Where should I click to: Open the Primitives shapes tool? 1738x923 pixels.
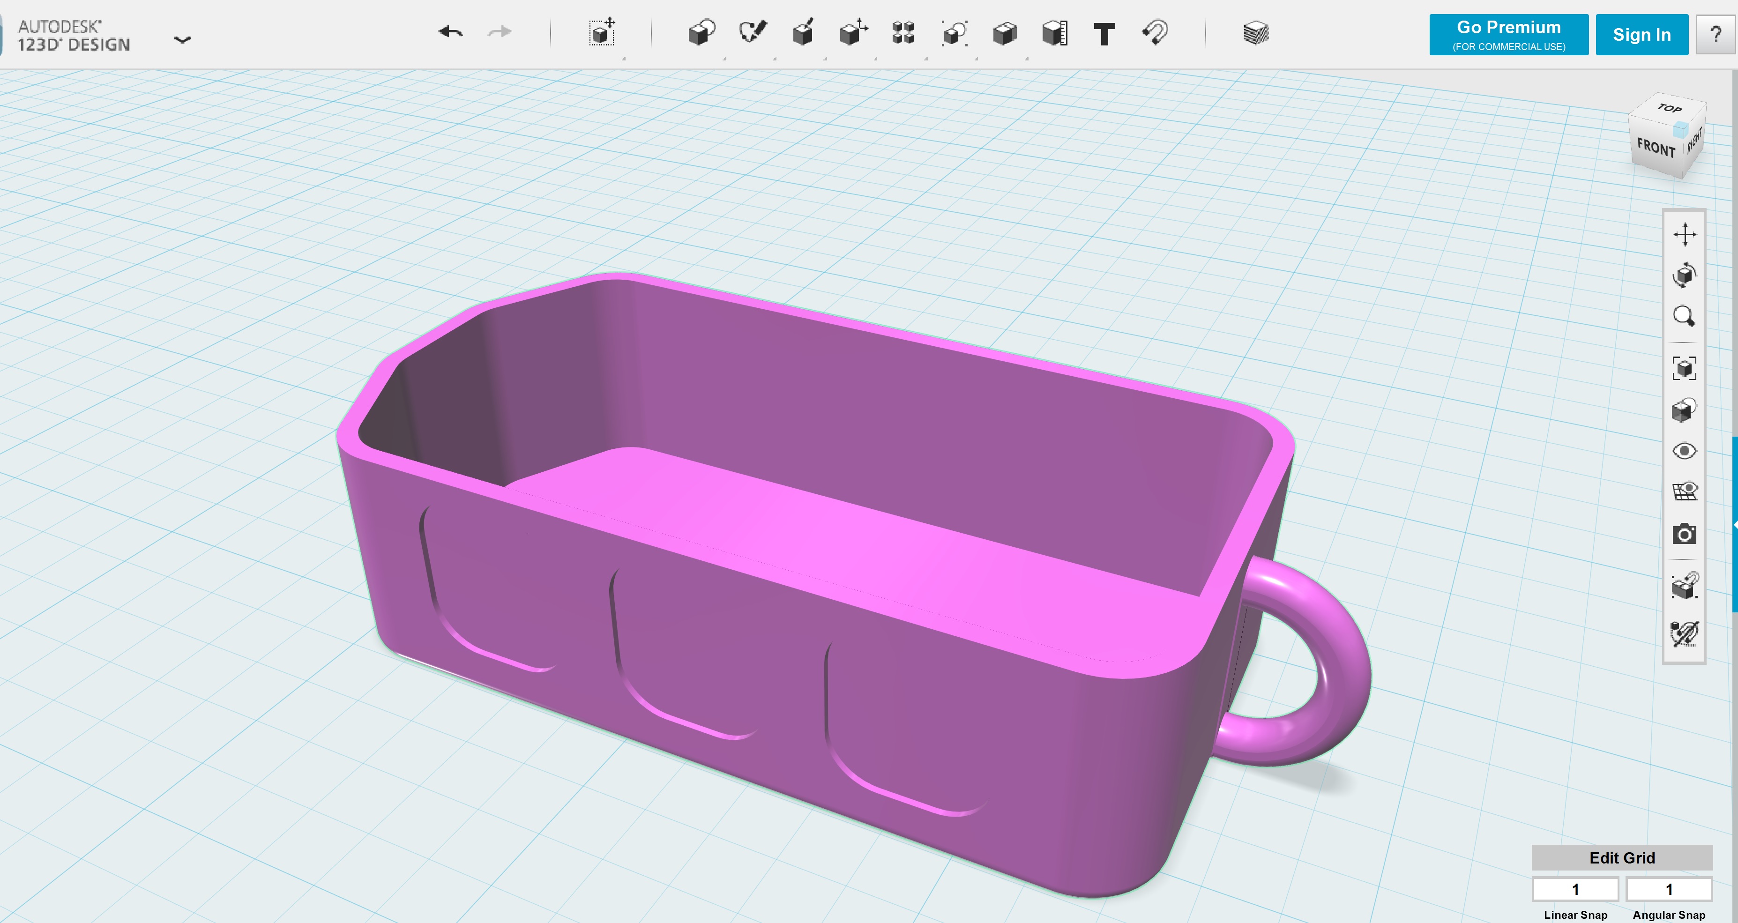pyautogui.click(x=701, y=32)
